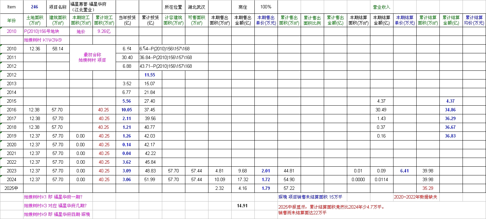486x219 pixels.
Task: Select the 'P(2010)156号地块' cell
Action: [46, 32]
